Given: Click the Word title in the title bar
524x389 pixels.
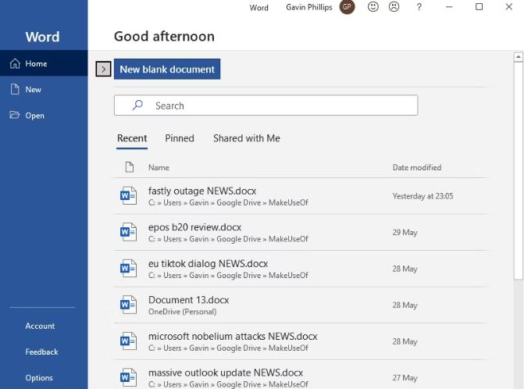Looking at the screenshot, I should (x=259, y=7).
